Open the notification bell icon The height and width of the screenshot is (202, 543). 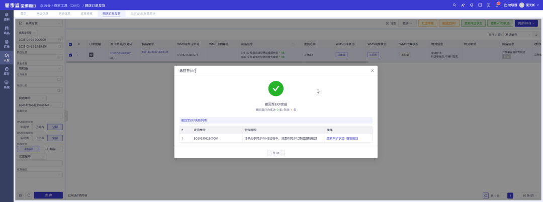(497, 5)
